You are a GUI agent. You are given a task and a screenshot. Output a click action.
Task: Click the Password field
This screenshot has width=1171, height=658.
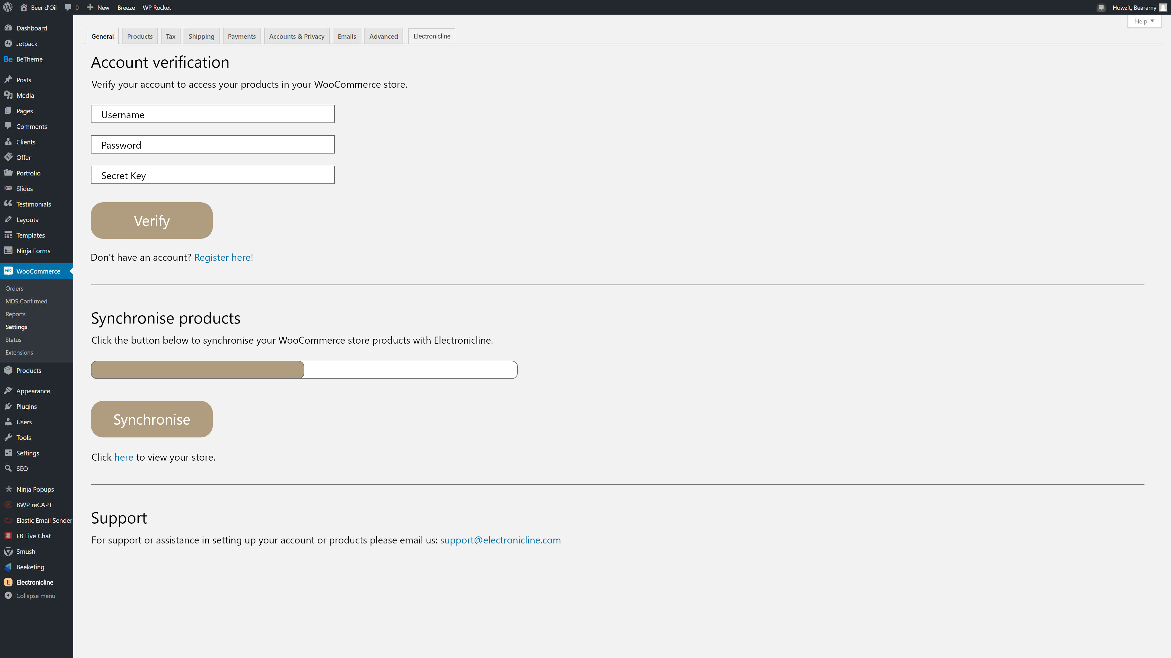[213, 144]
